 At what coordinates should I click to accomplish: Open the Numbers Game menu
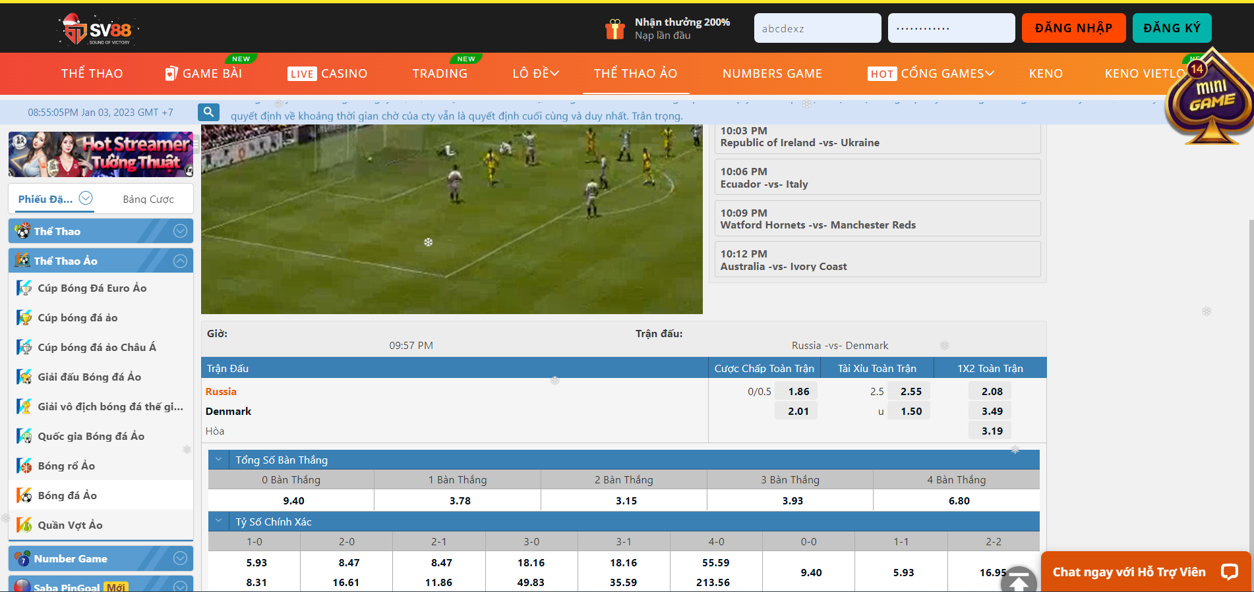772,73
